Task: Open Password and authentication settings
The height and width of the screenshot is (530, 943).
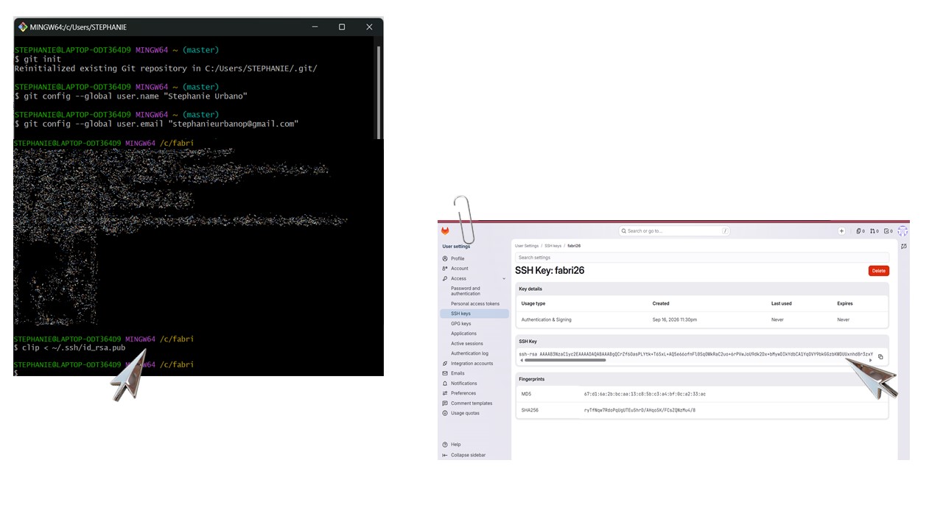Action: point(466,291)
